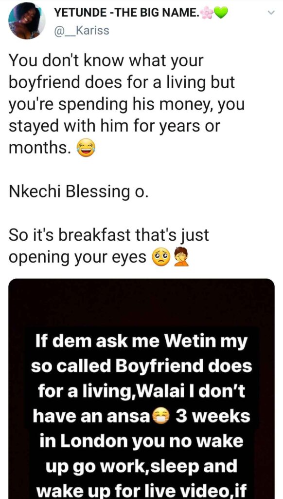Click 'If dem ask me Wetin my' text

tap(141, 343)
